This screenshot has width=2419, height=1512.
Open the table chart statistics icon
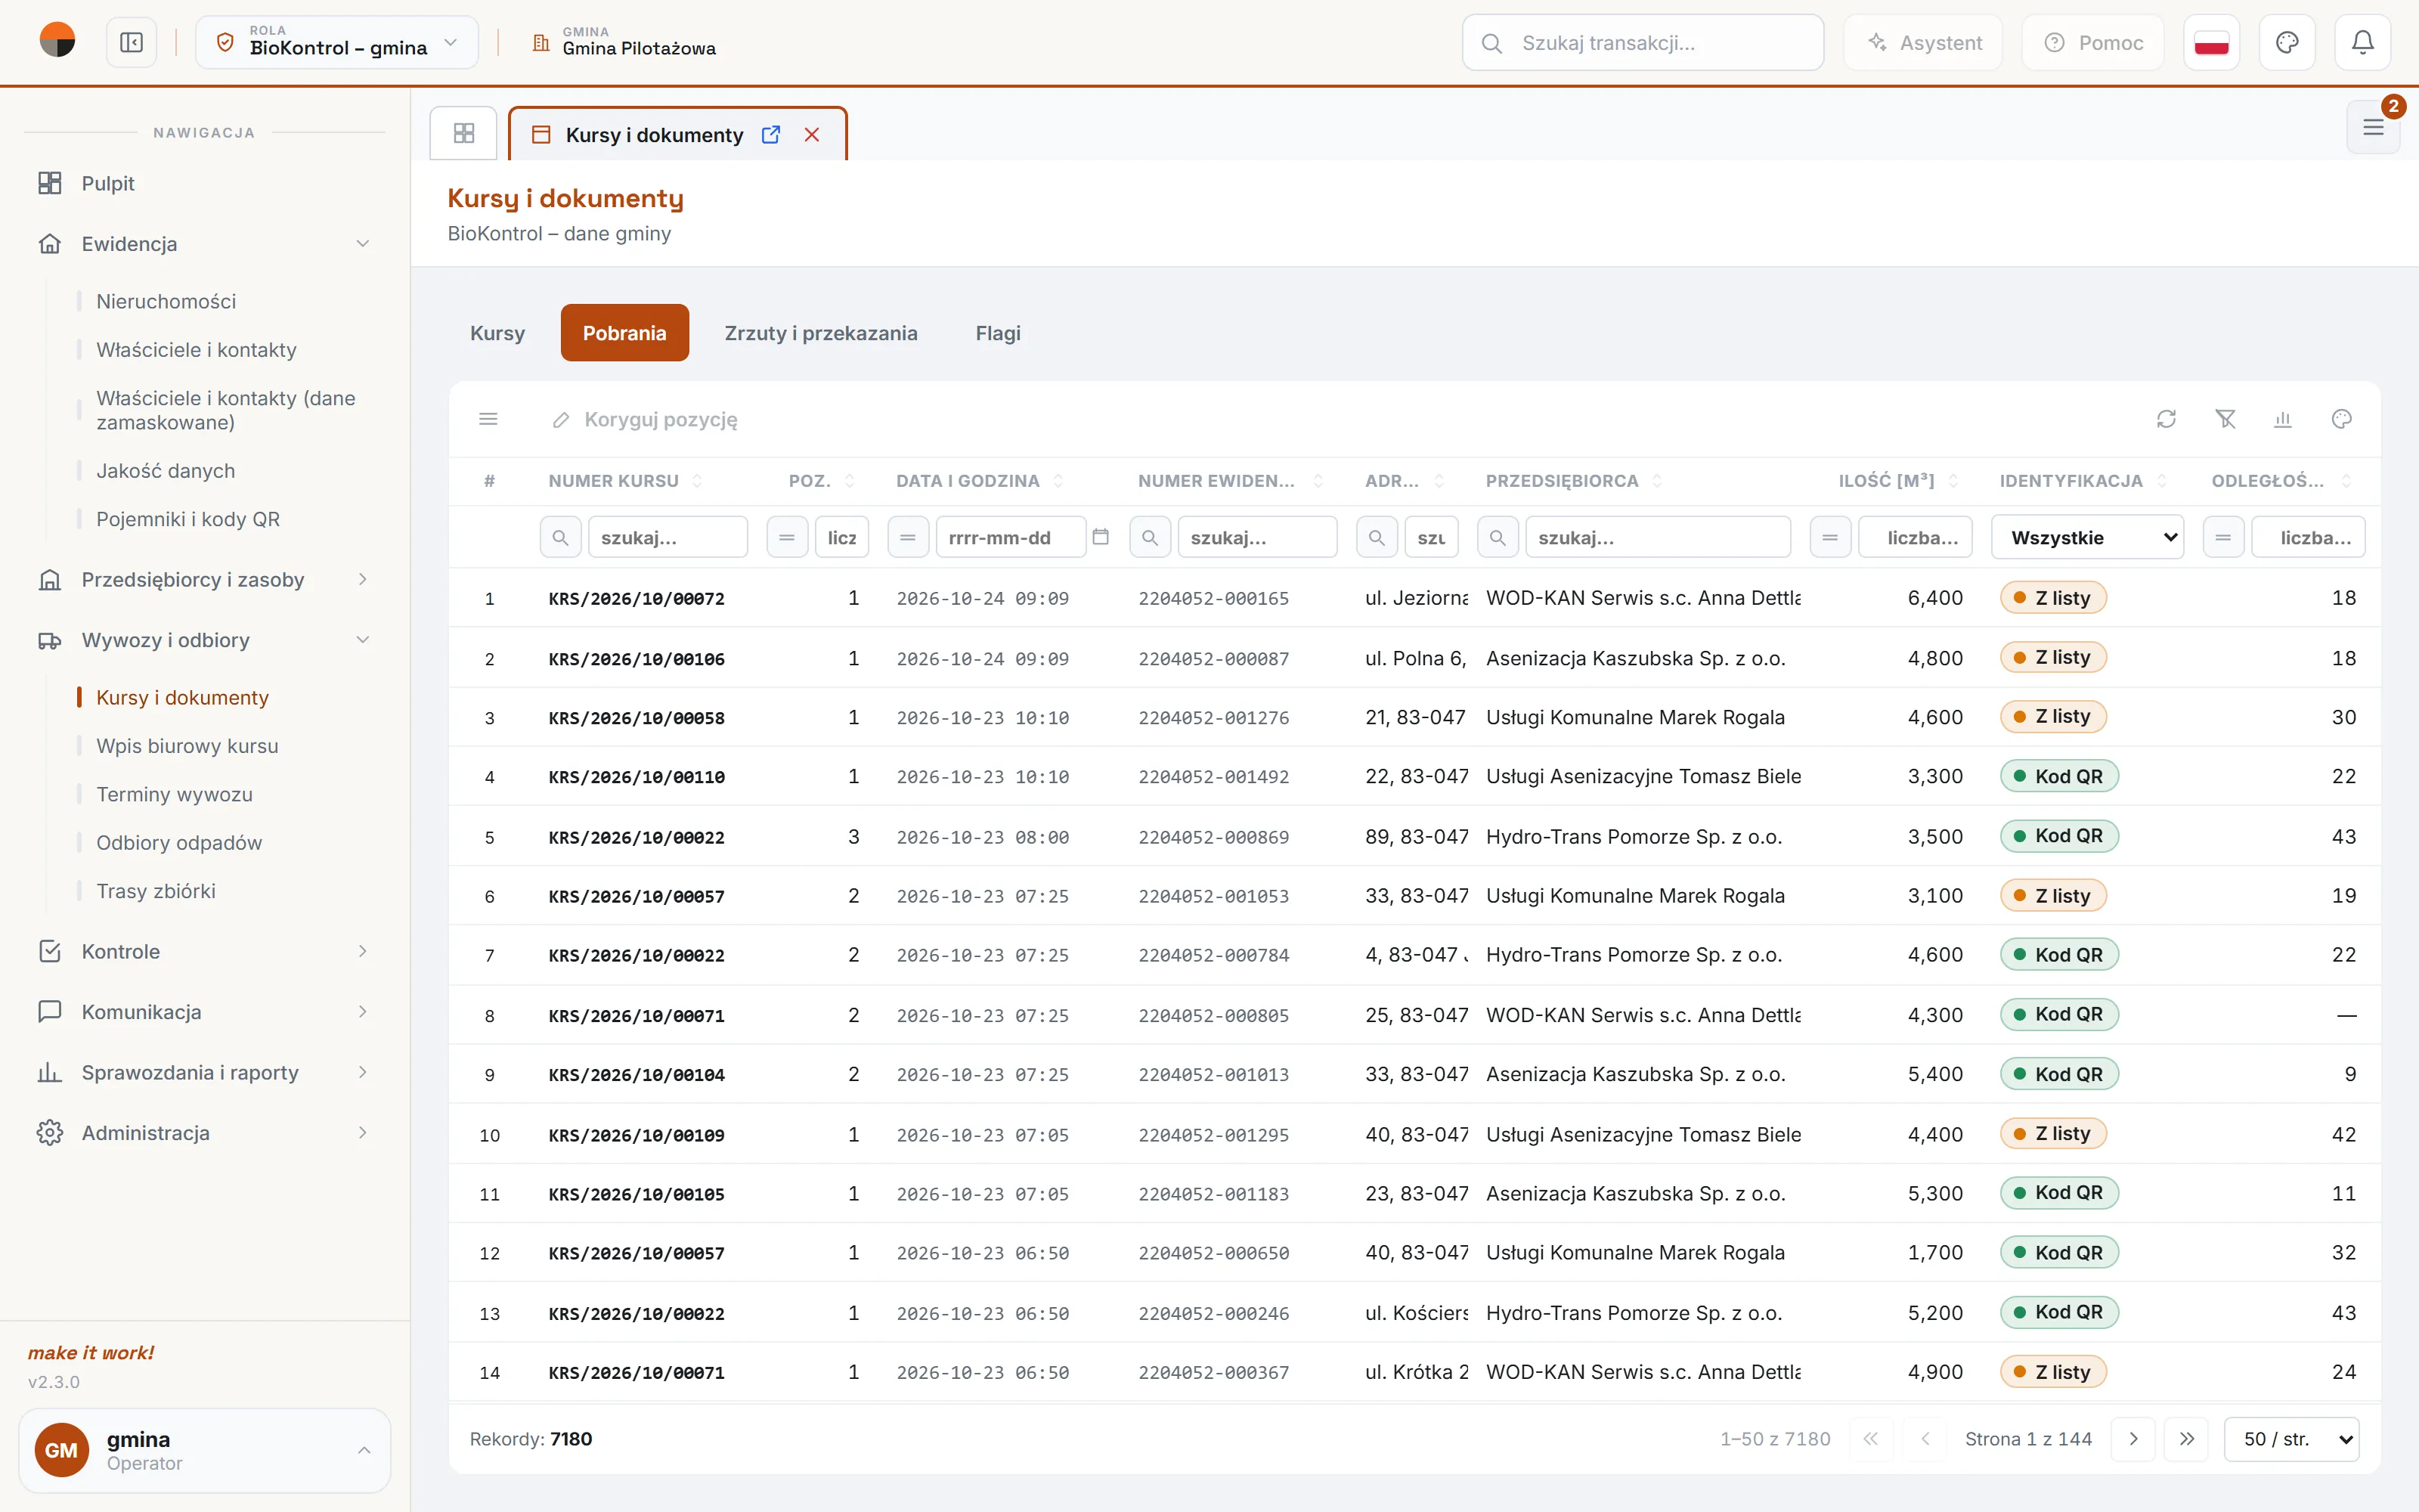(x=2283, y=419)
